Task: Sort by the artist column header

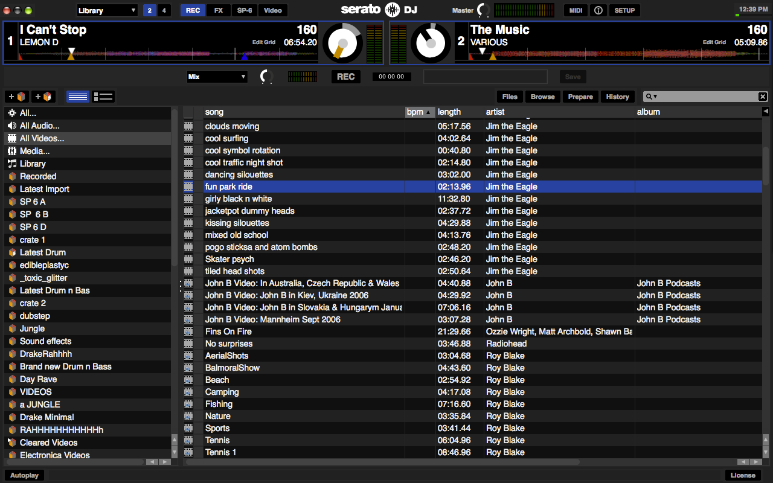Action: coord(559,112)
